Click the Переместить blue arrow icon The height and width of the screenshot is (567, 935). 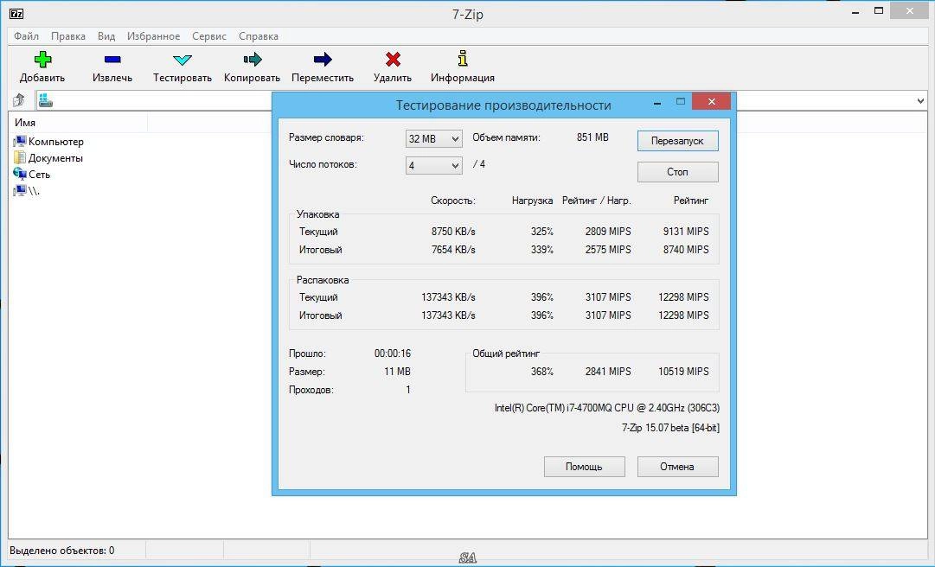coord(323,59)
